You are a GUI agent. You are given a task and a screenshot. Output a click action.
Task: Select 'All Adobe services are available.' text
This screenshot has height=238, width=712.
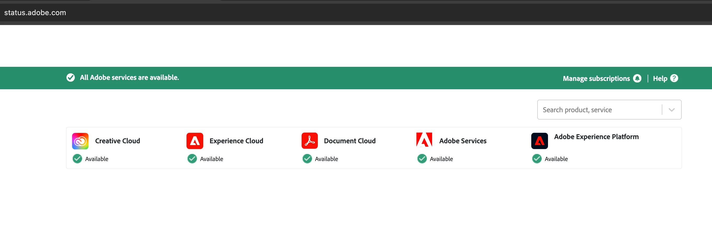click(x=129, y=78)
